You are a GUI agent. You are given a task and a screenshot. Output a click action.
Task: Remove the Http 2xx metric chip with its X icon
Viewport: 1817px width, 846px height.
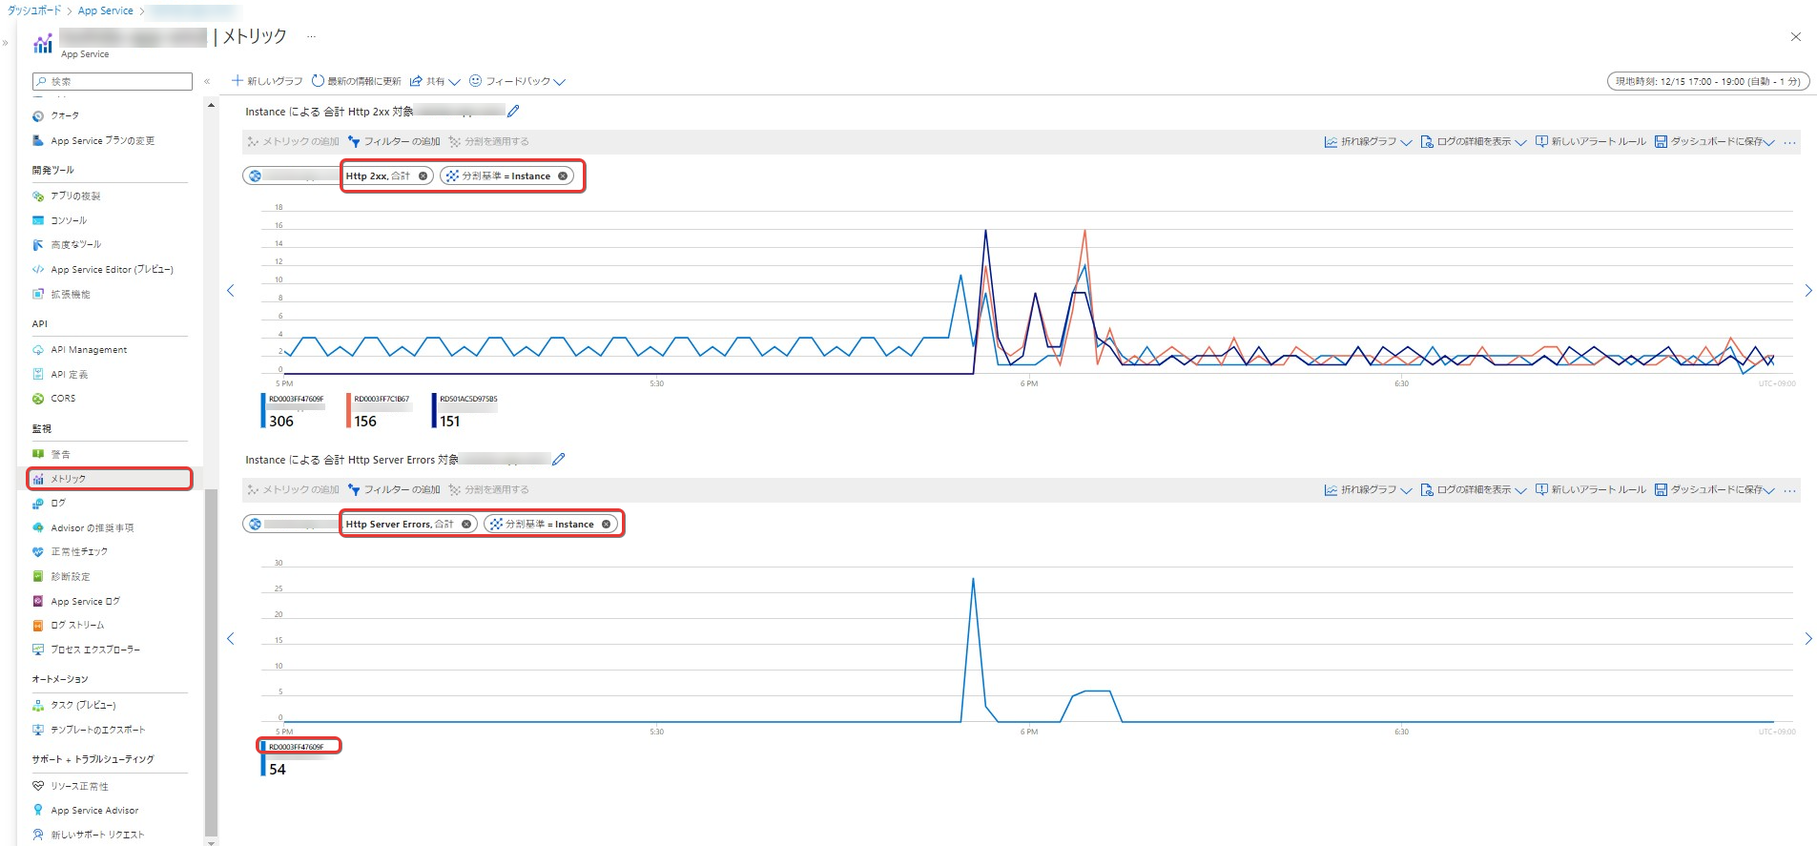tap(423, 176)
